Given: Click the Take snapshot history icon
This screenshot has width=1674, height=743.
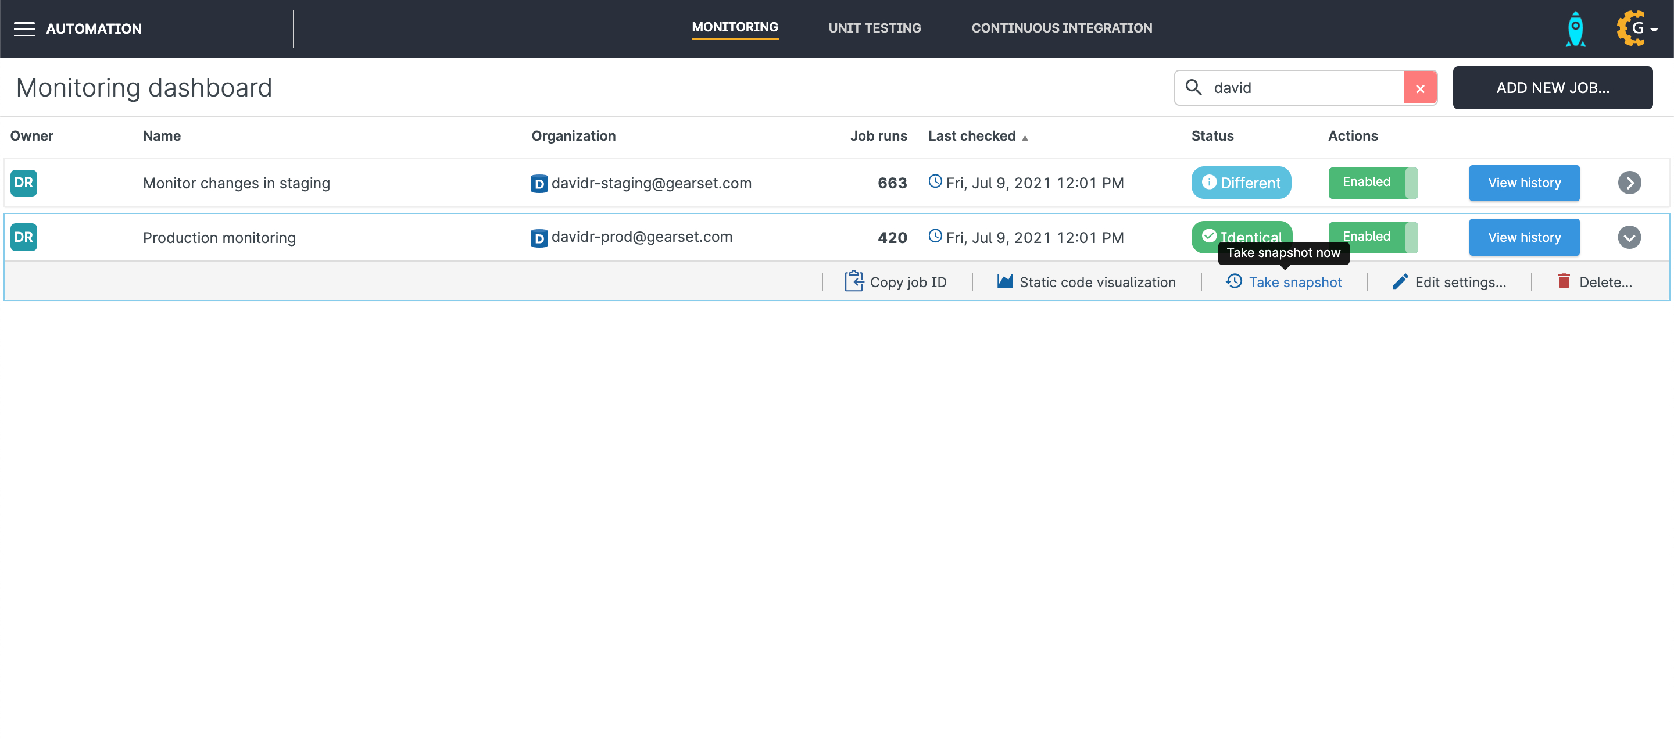Looking at the screenshot, I should (x=1233, y=281).
